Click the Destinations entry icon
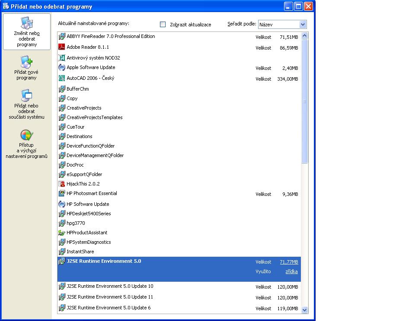Viewport: 412px width, 321px height. pos(62,136)
